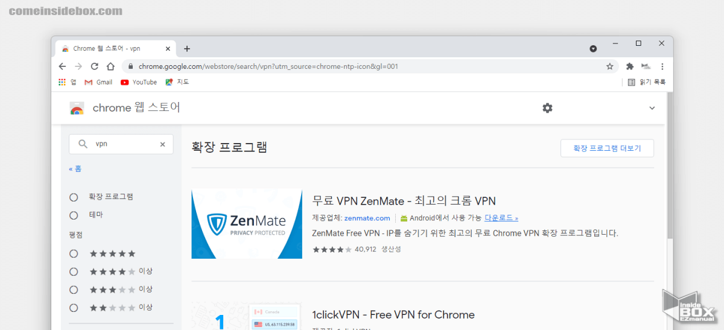Click the 1clickVPN thumbnail image
The height and width of the screenshot is (330, 724).
click(247, 316)
